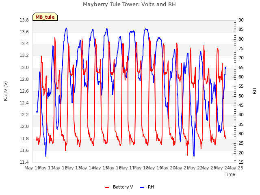Screen dimensions: 260x195
Task: Click the May 25 date label
Action: 236,168
